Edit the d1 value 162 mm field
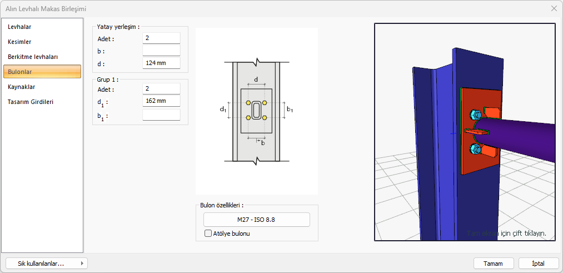 [x=161, y=101]
